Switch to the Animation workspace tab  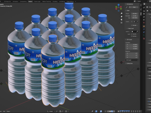(15, 2)
